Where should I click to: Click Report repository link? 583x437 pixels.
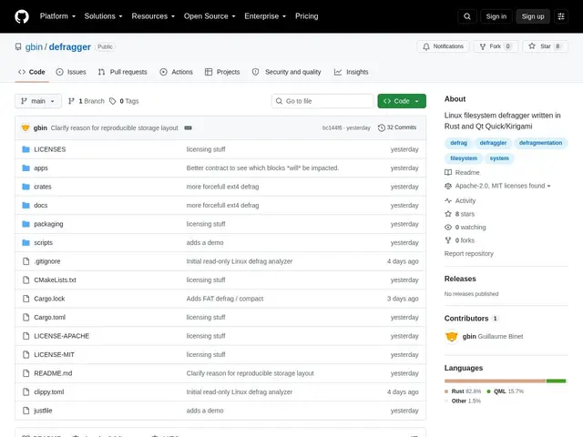[x=468, y=253]
